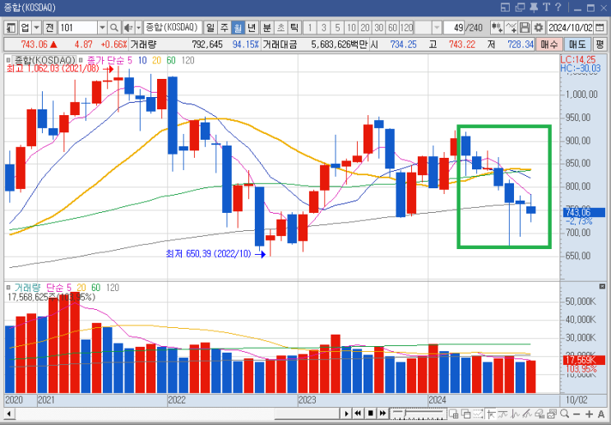Viewport: 611px width, 425px height.
Task: Click the minus zoom-out icon at bottom
Action: tap(577, 413)
